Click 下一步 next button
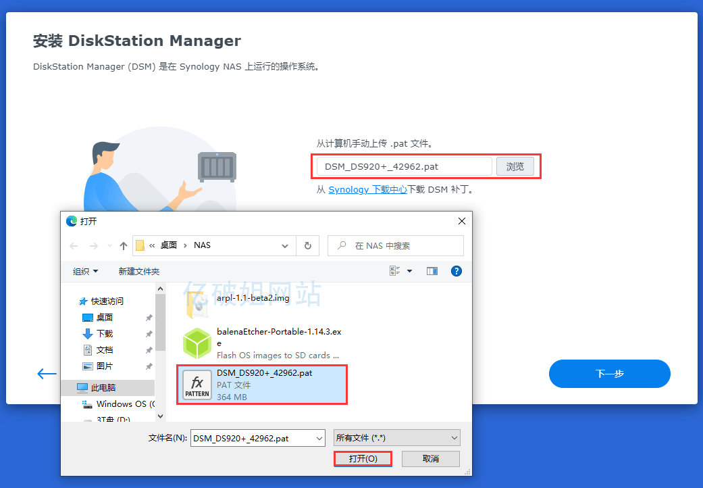Screen dimensions: 703x488 [x=609, y=374]
